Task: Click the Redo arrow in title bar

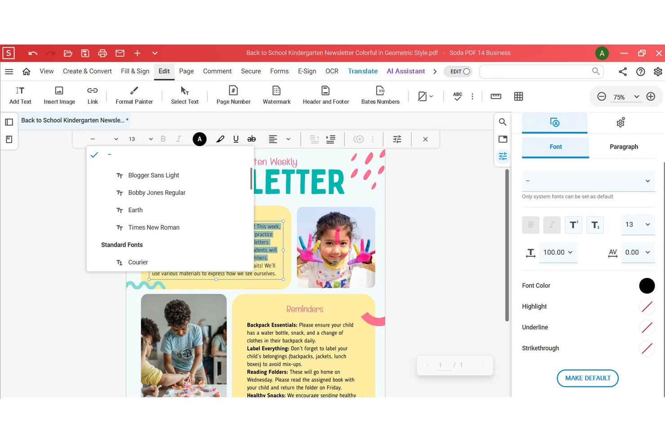Action: coord(50,53)
